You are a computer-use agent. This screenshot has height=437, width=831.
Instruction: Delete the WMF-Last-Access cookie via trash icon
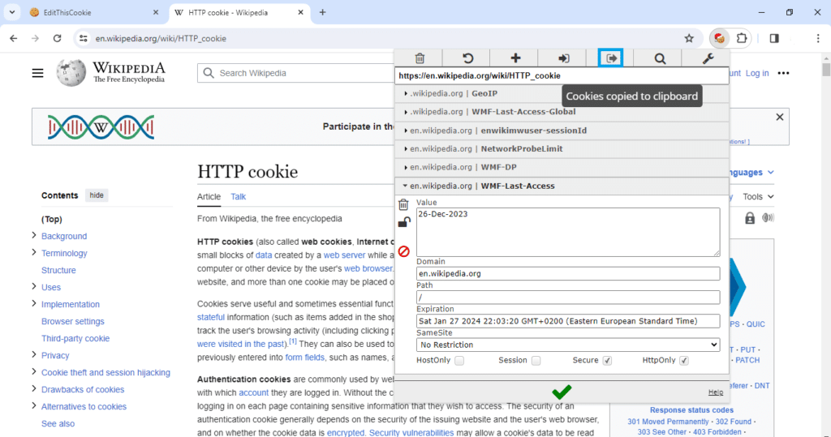pyautogui.click(x=403, y=204)
